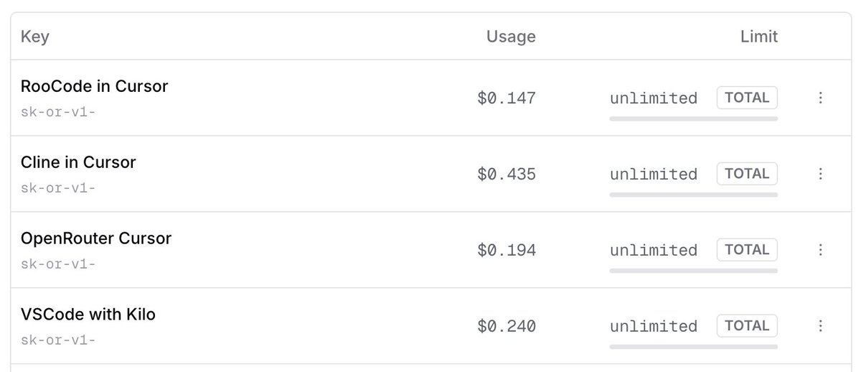Click usage progress bar for RooCode in Cursor

(693, 118)
